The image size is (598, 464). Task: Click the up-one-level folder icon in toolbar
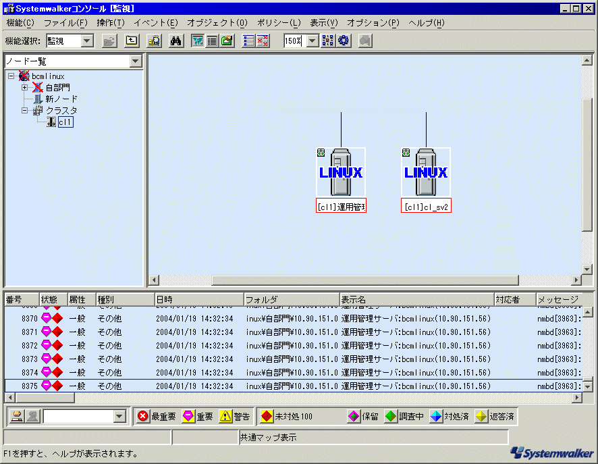coord(132,41)
